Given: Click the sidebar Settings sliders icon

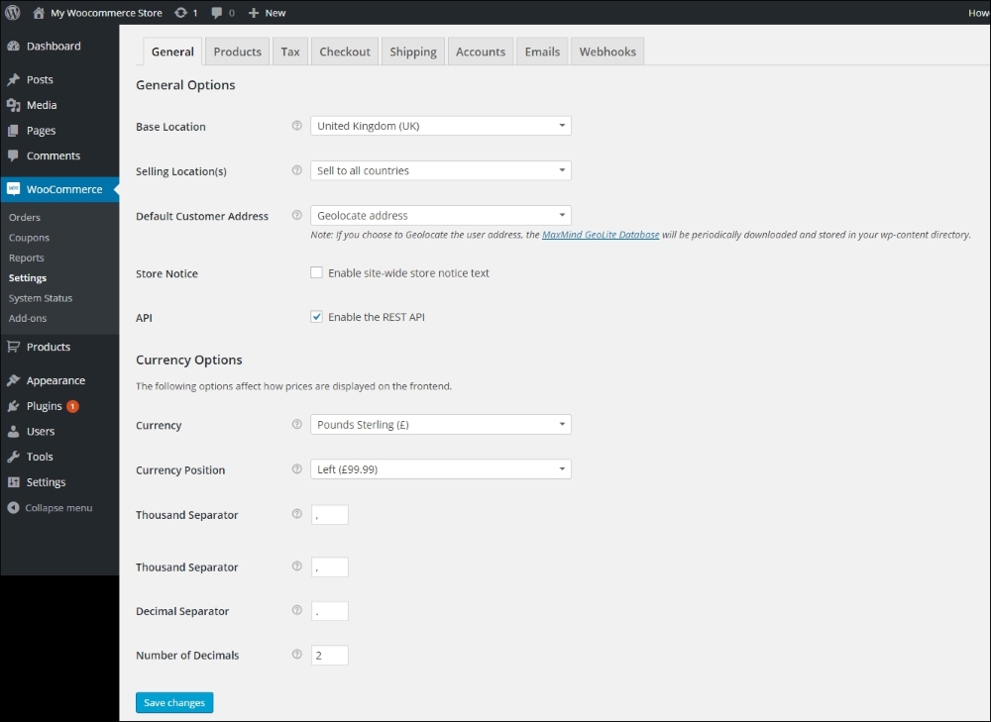Looking at the screenshot, I should coord(13,482).
